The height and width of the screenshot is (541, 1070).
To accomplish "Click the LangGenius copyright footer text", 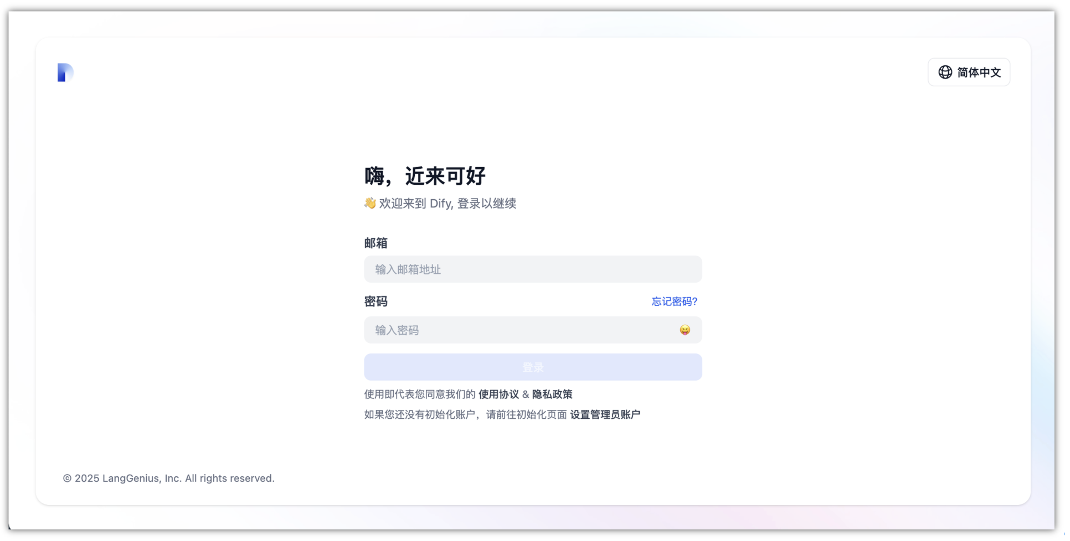I will click(x=168, y=478).
